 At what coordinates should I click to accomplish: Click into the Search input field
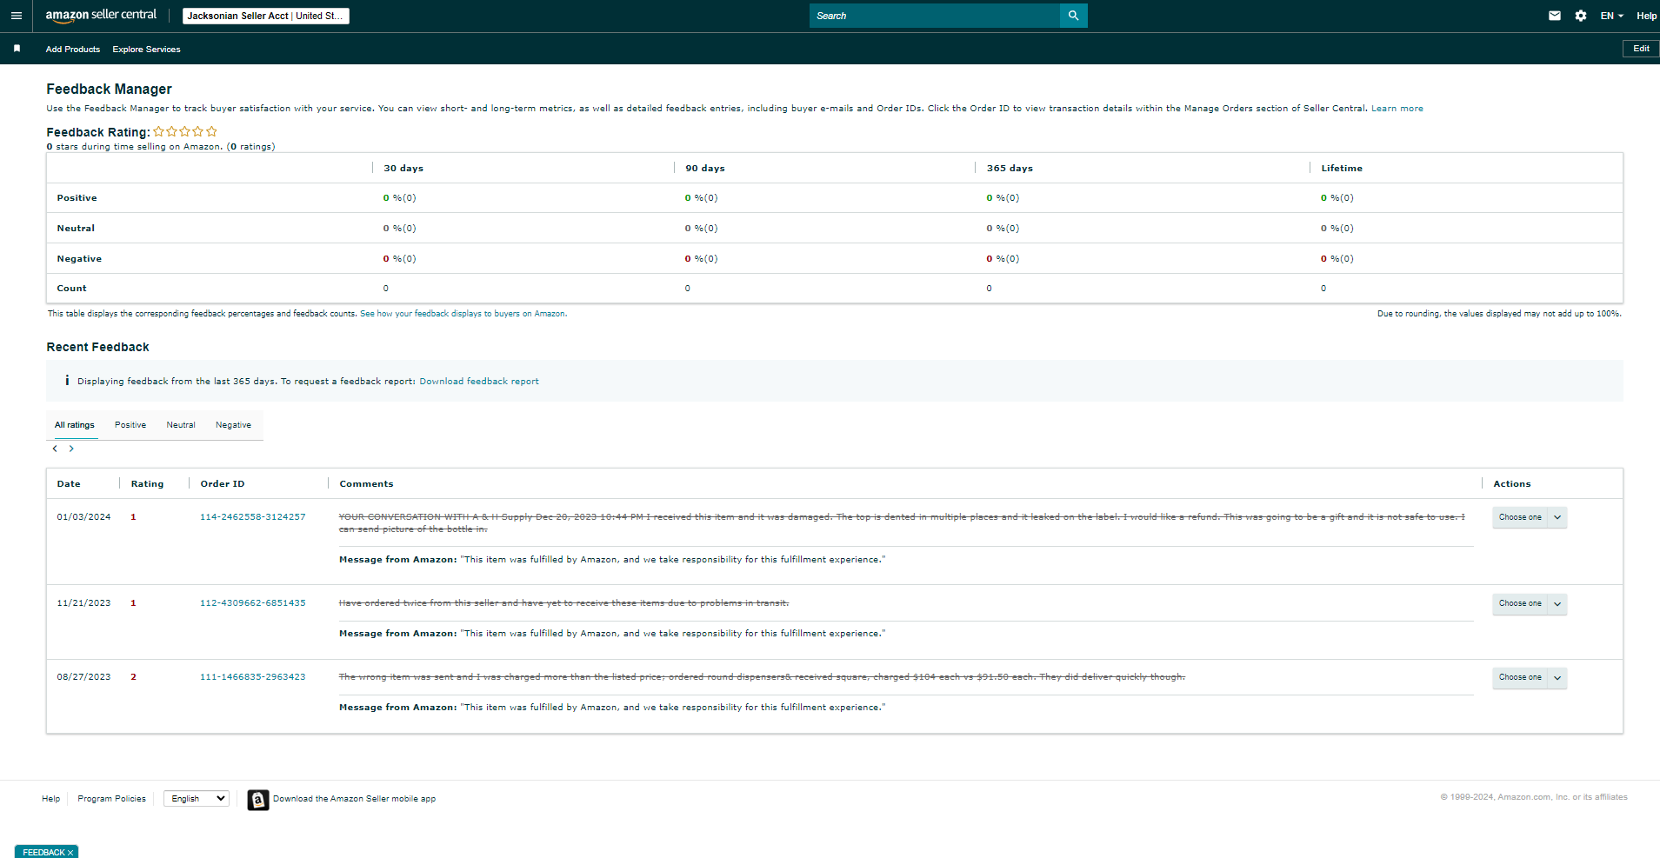coord(935,16)
